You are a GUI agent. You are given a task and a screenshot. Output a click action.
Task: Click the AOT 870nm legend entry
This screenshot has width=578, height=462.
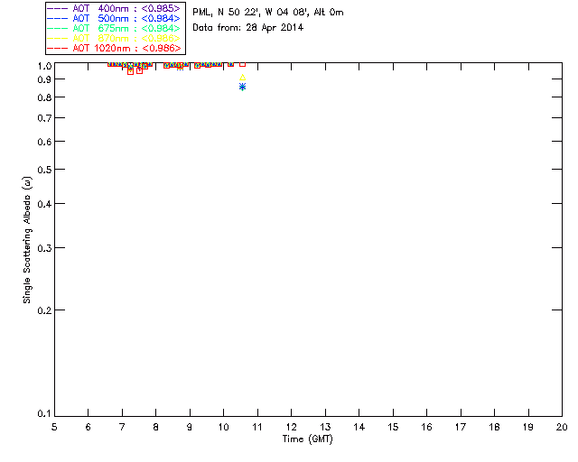(x=114, y=38)
